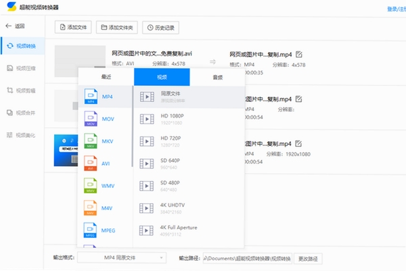Click film icon beside 同原文件
406x271 pixels.
[x=147, y=97]
